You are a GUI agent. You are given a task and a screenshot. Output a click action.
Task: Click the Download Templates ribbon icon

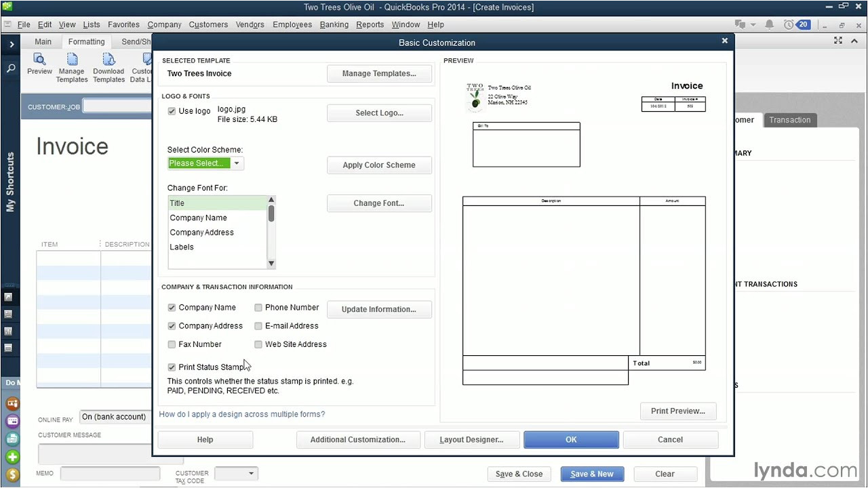coord(108,66)
